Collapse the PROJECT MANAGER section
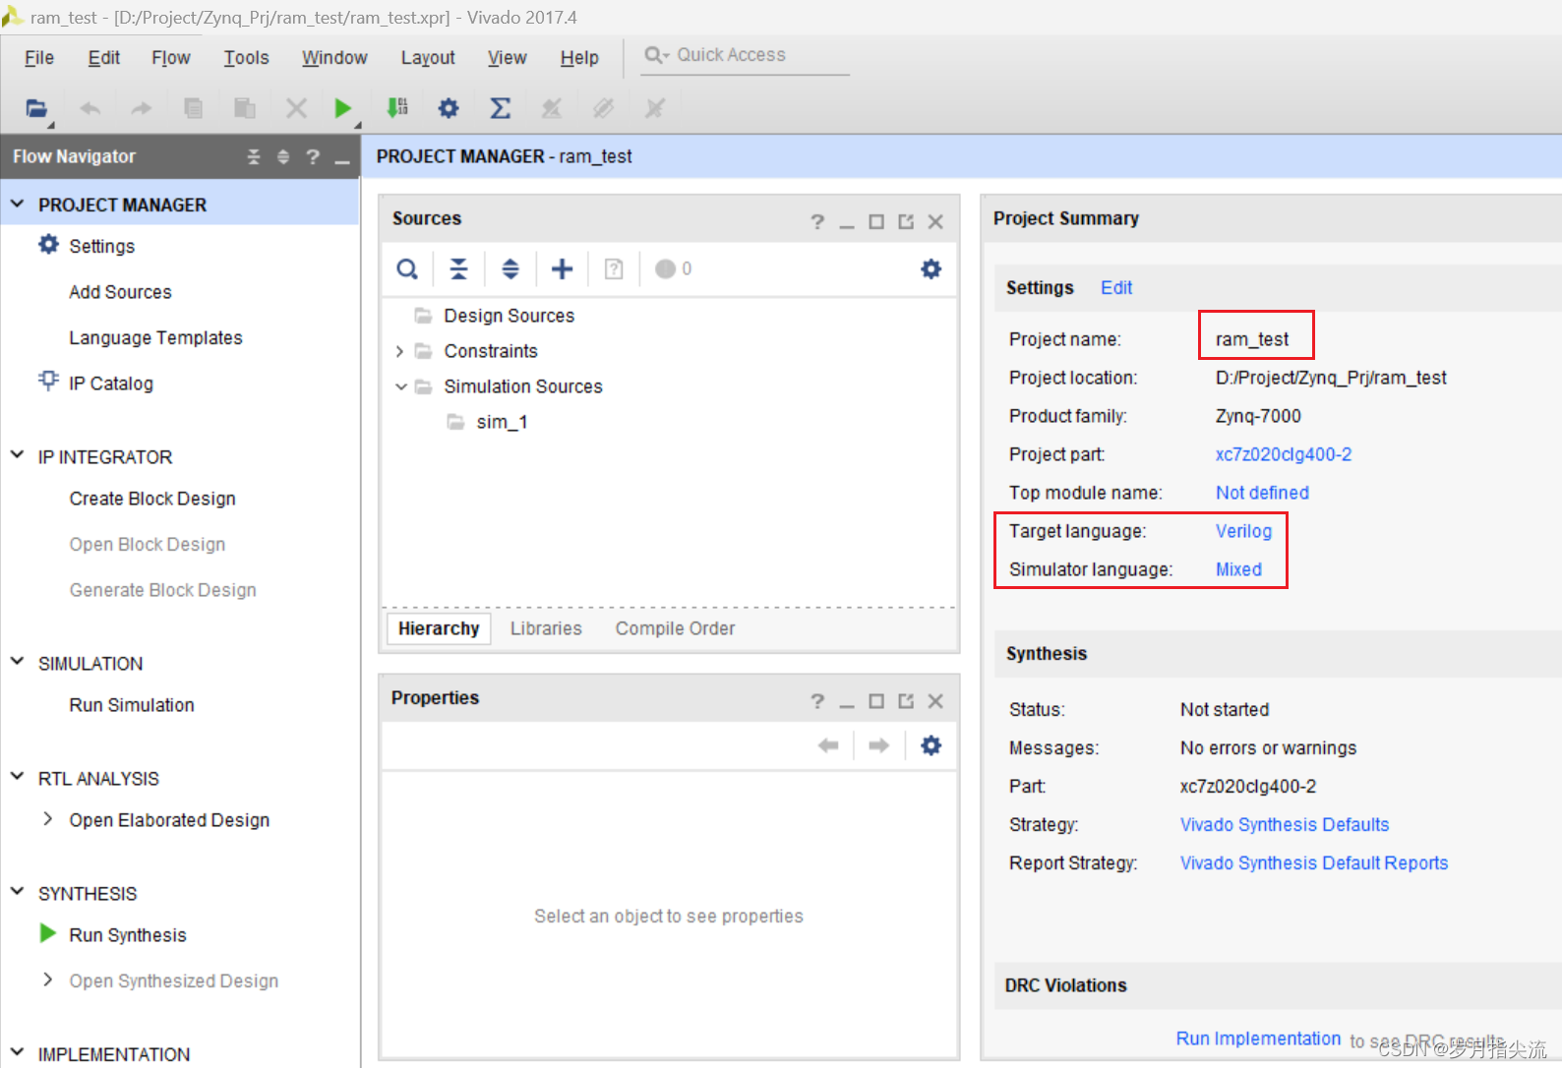This screenshot has height=1068, width=1562. coord(17,205)
